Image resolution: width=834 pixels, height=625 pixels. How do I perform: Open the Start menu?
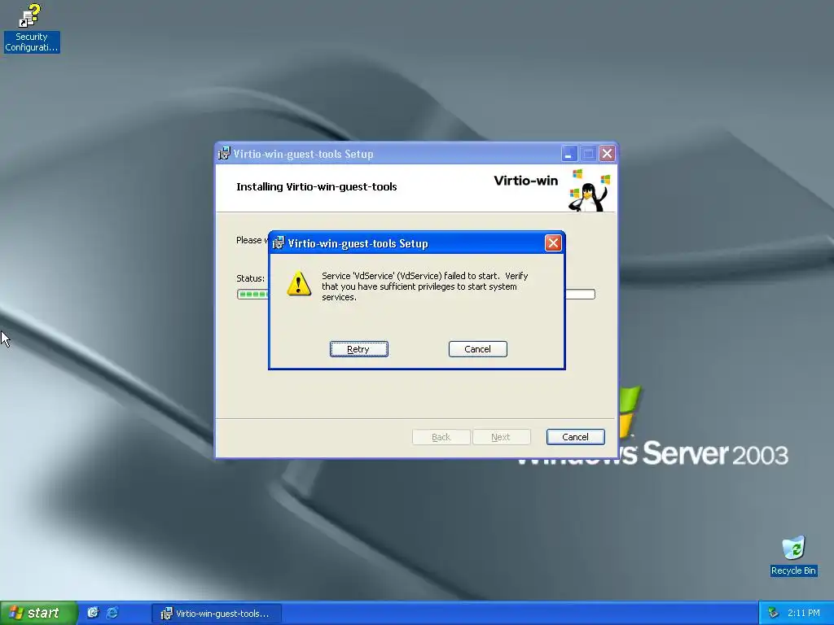[x=38, y=613]
